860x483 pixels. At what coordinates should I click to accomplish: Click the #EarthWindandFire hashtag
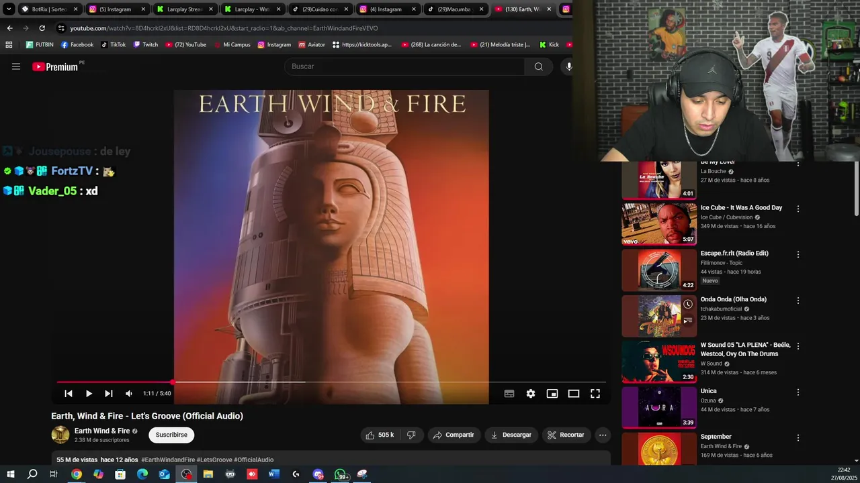168,460
